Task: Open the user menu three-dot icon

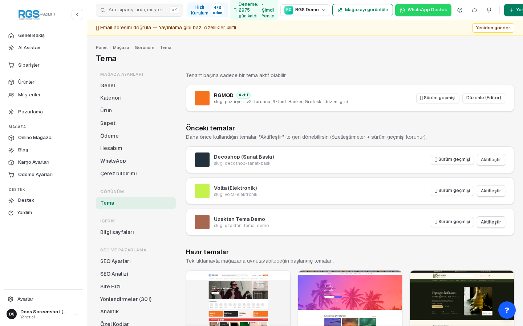Action: pos(76,314)
